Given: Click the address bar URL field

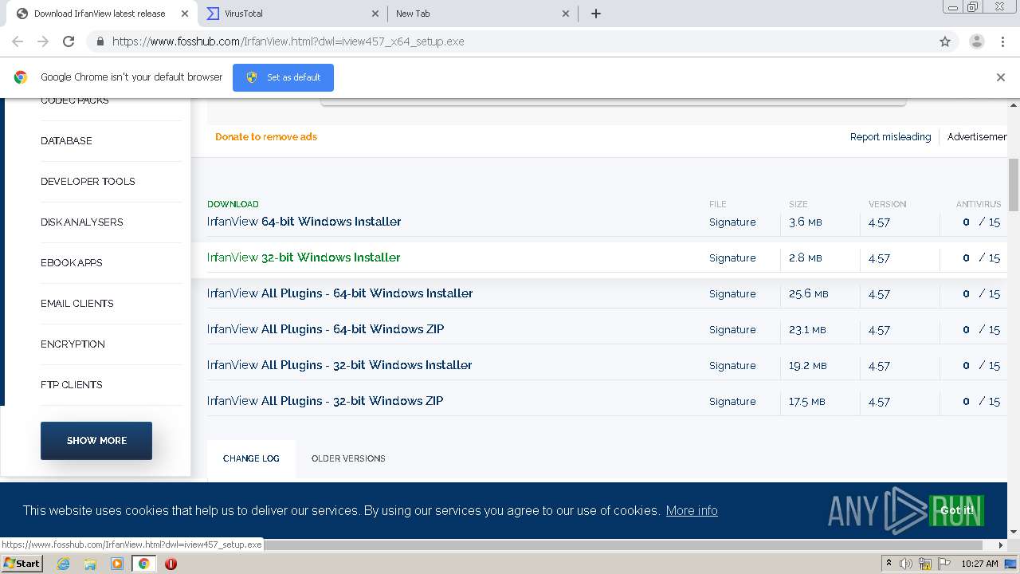Looking at the screenshot, I should click(x=510, y=41).
